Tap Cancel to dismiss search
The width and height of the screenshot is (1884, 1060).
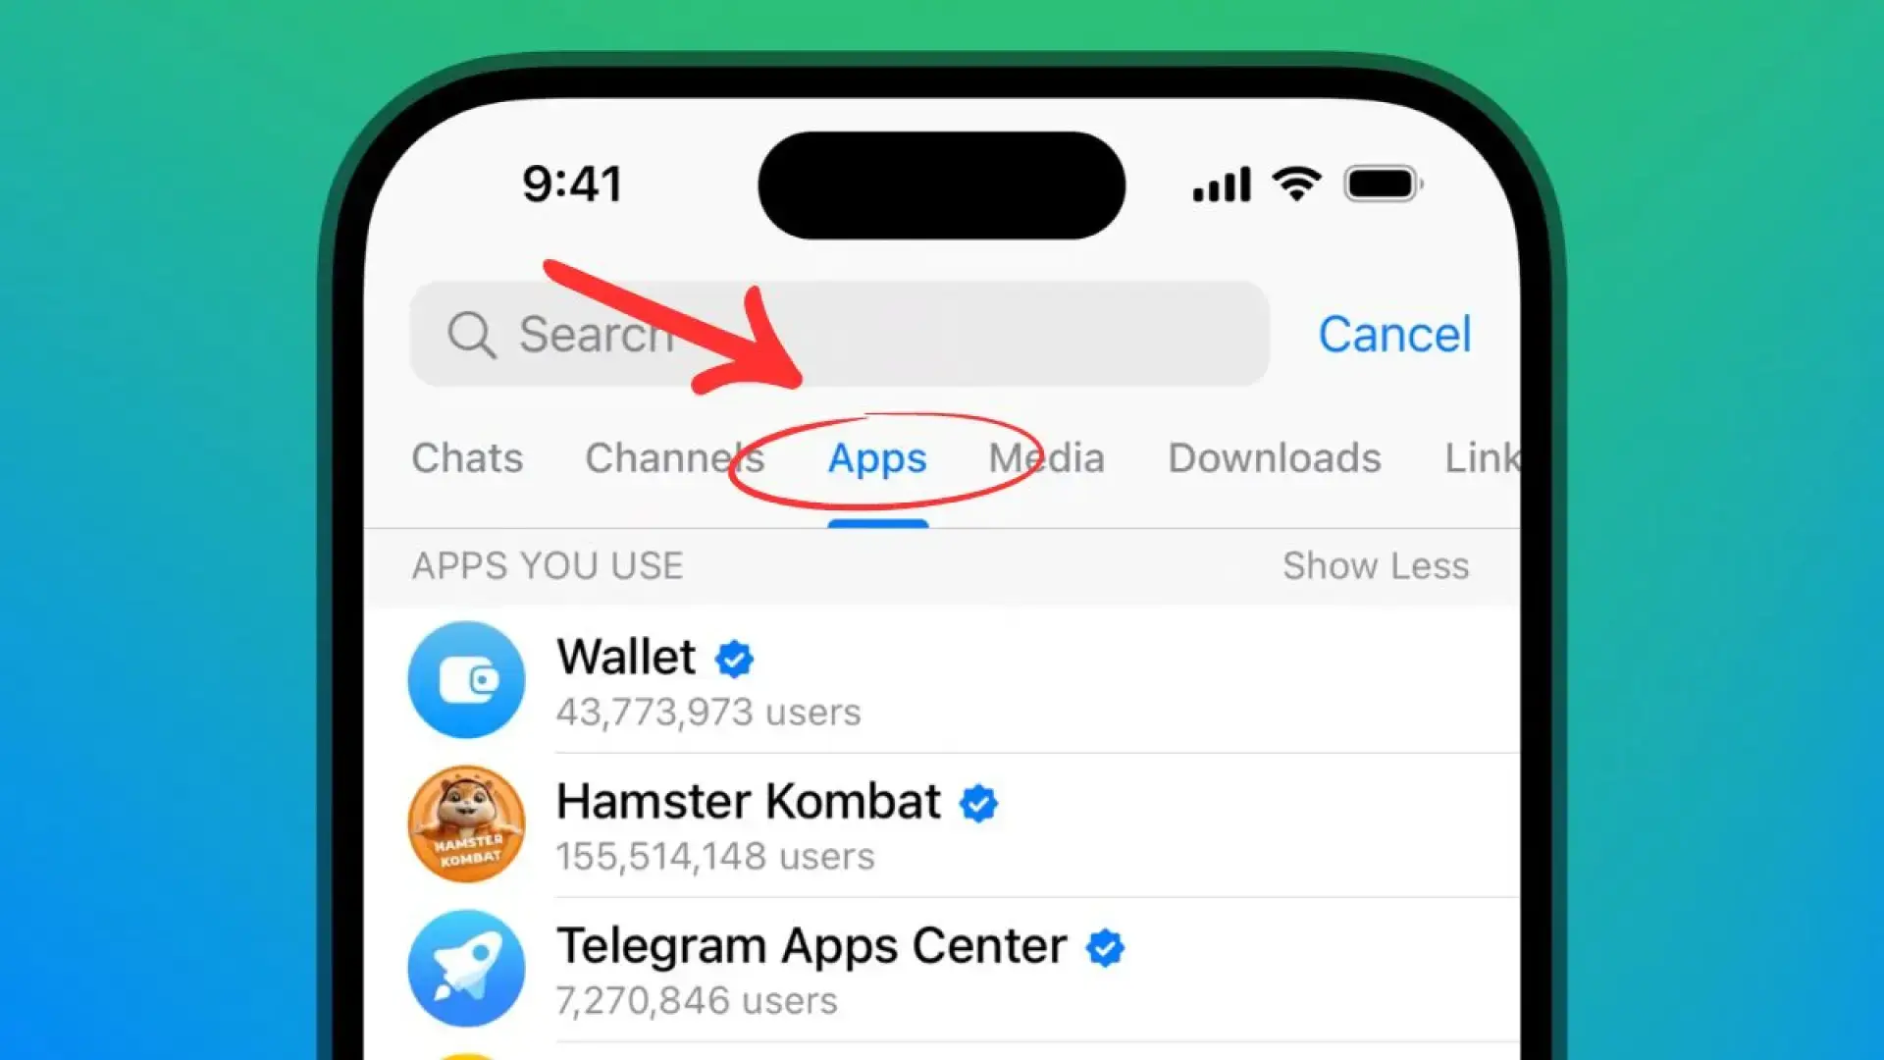coord(1395,334)
